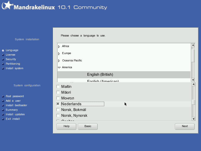Click the 'System configuration' heading
201x151 pixels.
click(x=27, y=85)
